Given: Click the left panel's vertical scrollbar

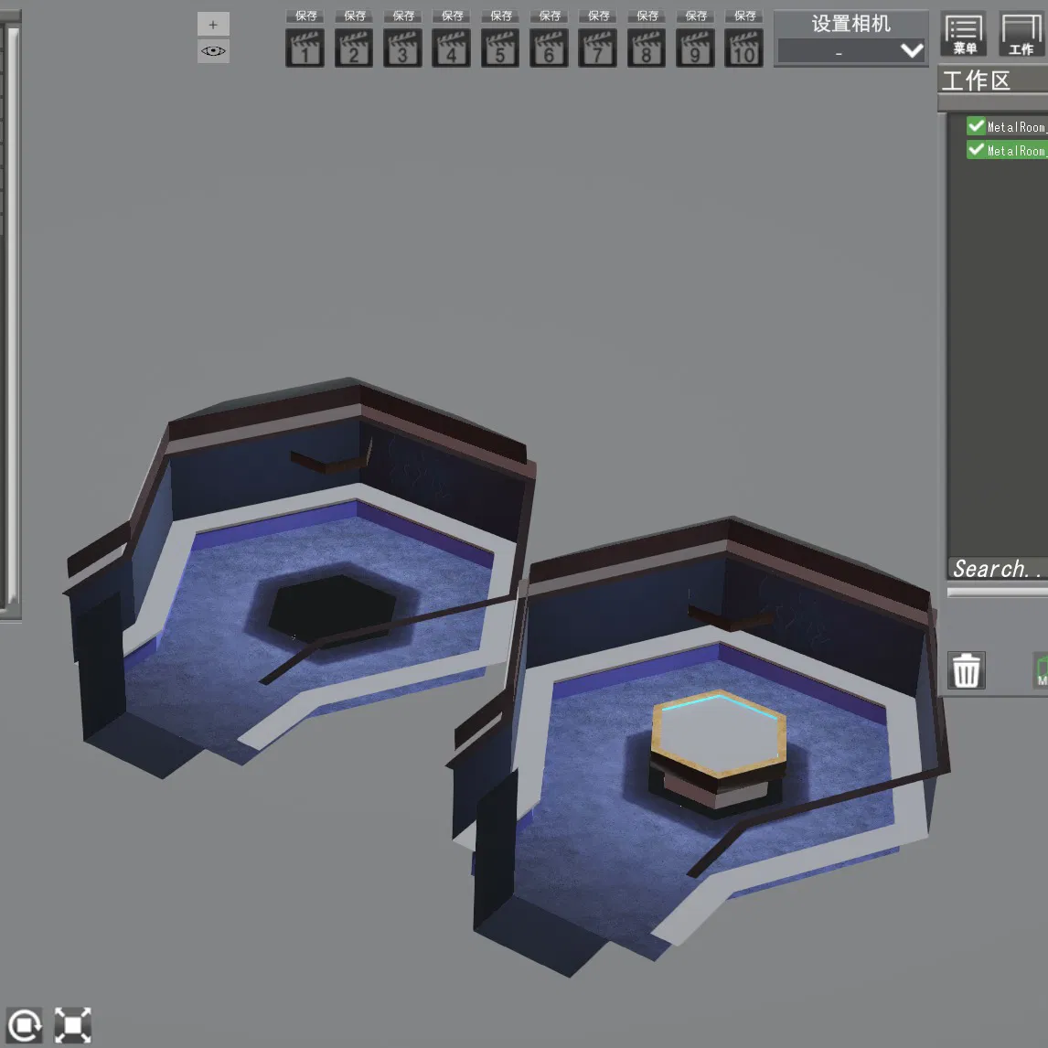Looking at the screenshot, I should (13, 315).
